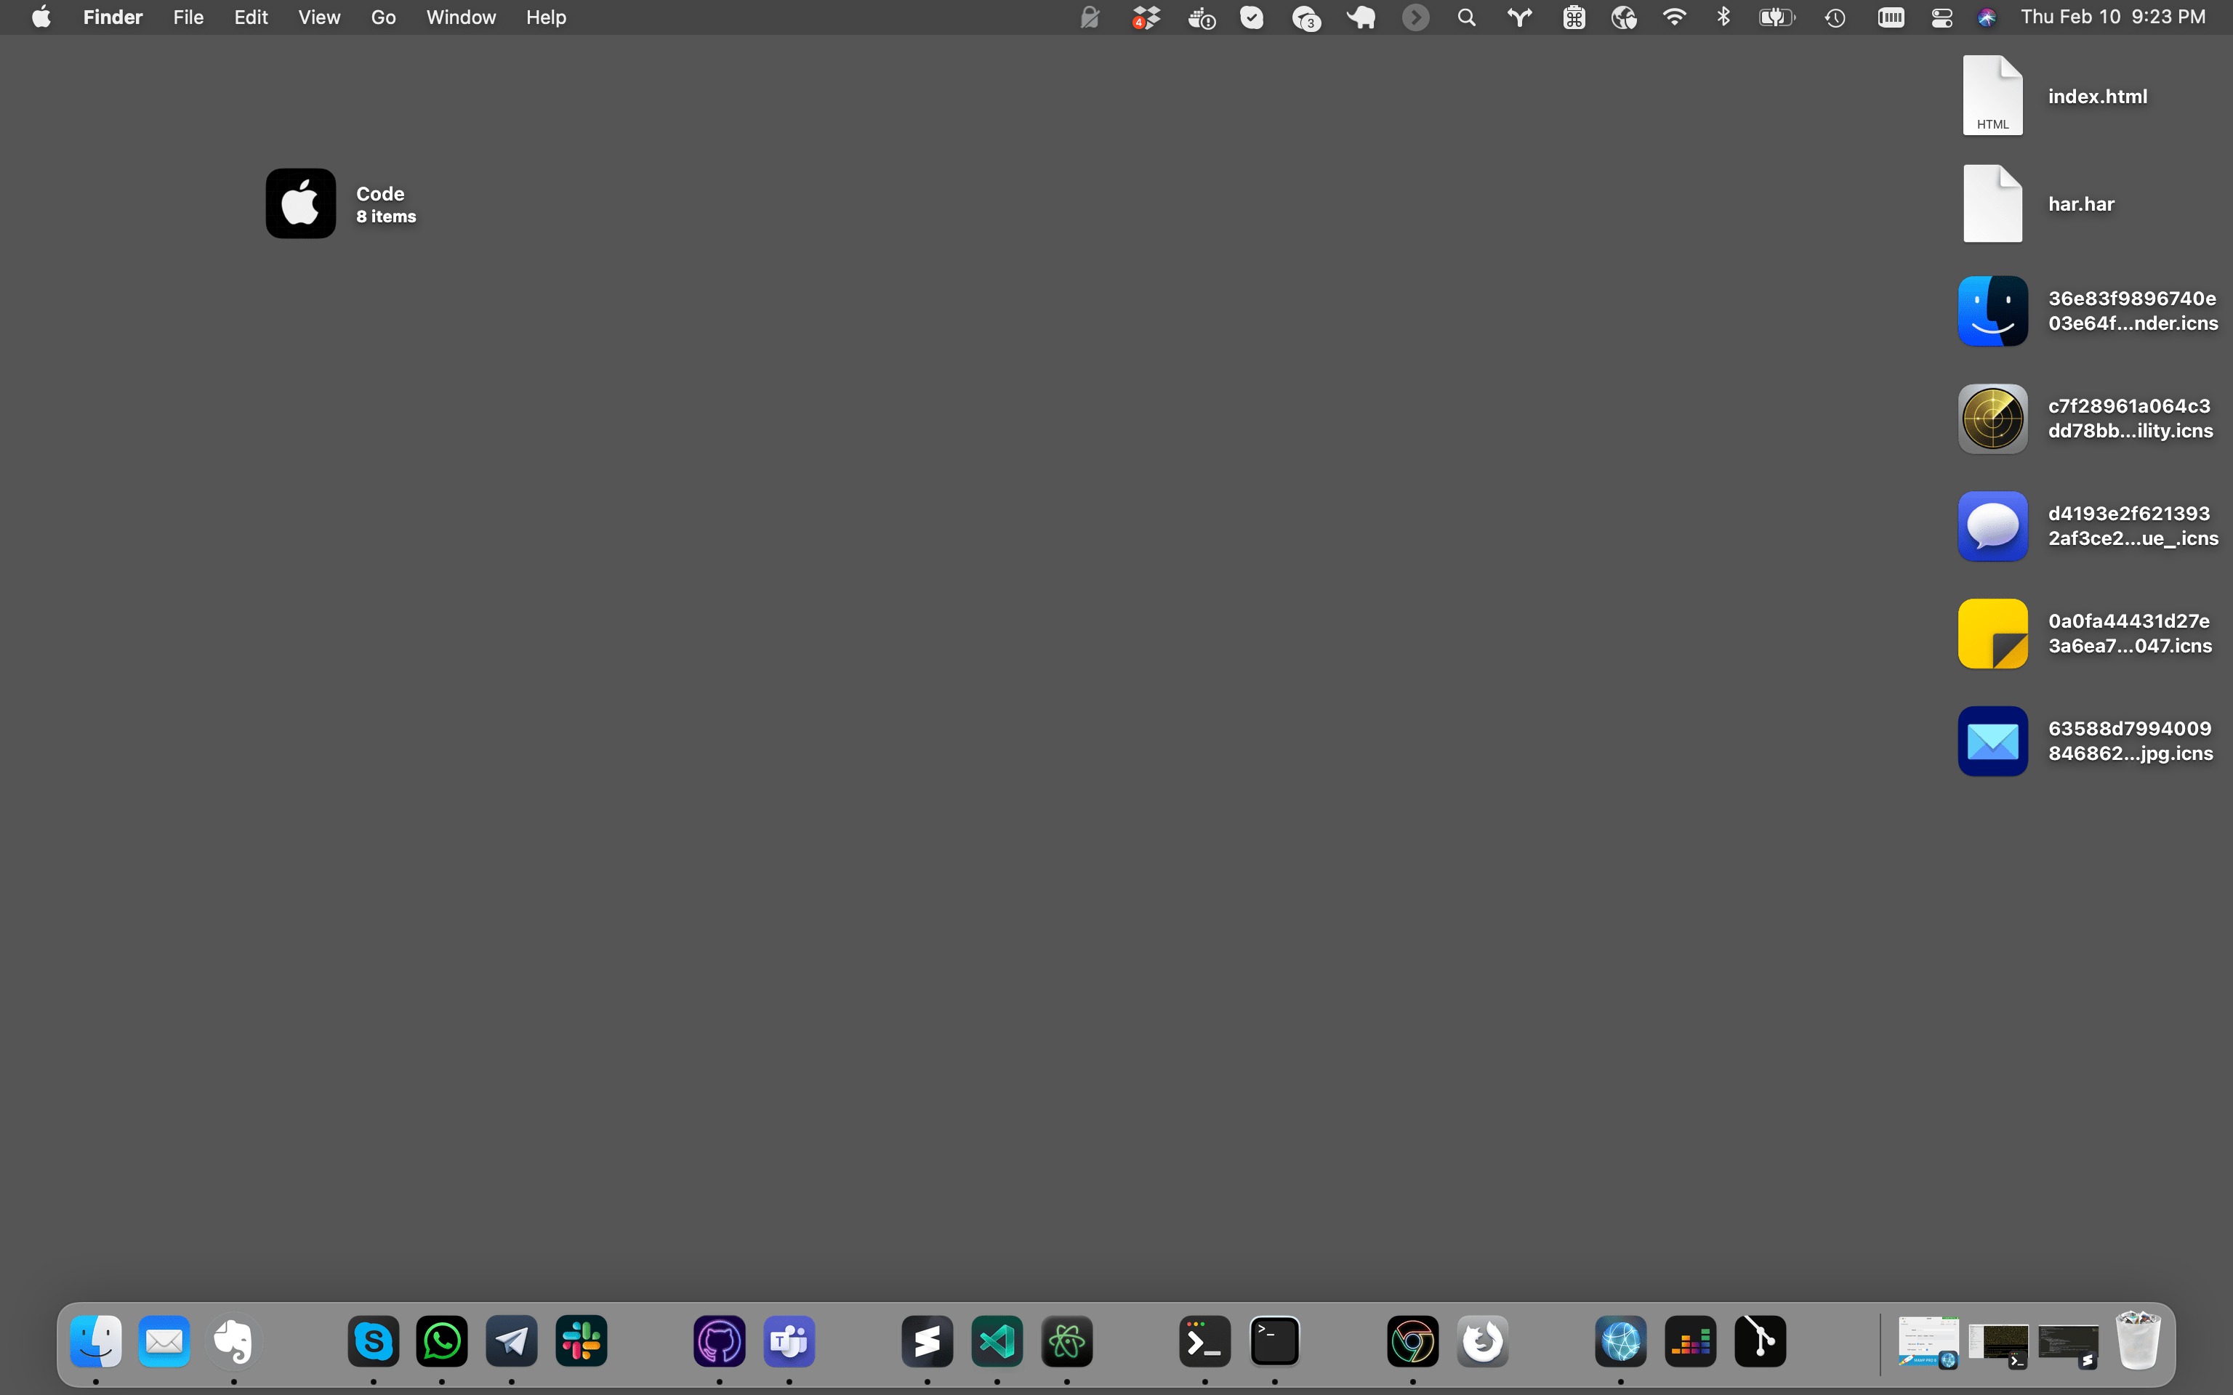
Task: Open Google Chrome from the Dock
Action: click(x=1412, y=1341)
